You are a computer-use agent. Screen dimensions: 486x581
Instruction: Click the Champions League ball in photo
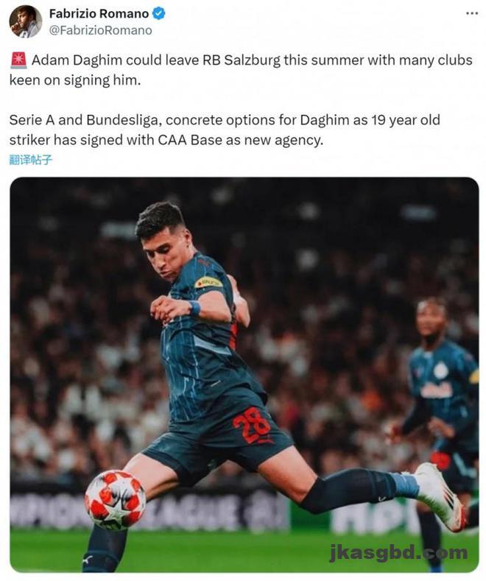click(x=115, y=500)
